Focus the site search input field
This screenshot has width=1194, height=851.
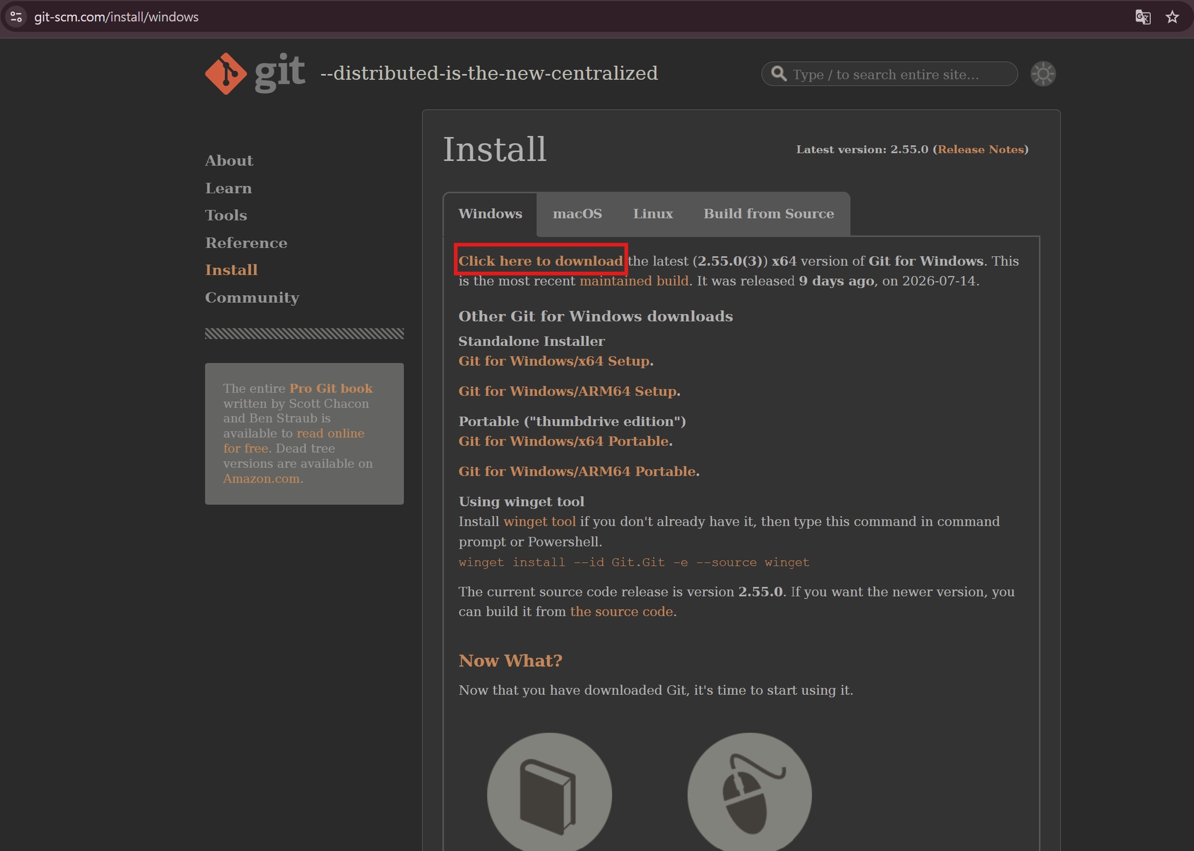tap(890, 74)
